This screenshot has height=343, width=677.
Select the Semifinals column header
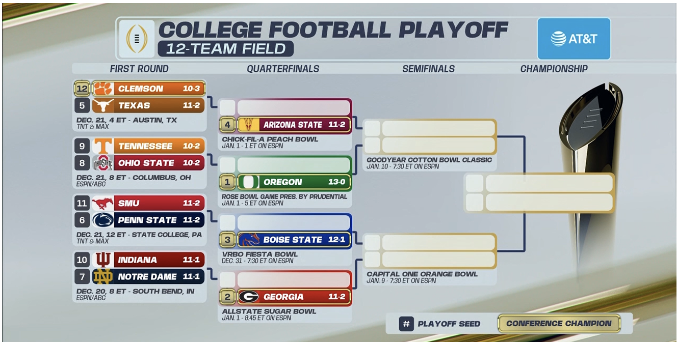pos(428,69)
